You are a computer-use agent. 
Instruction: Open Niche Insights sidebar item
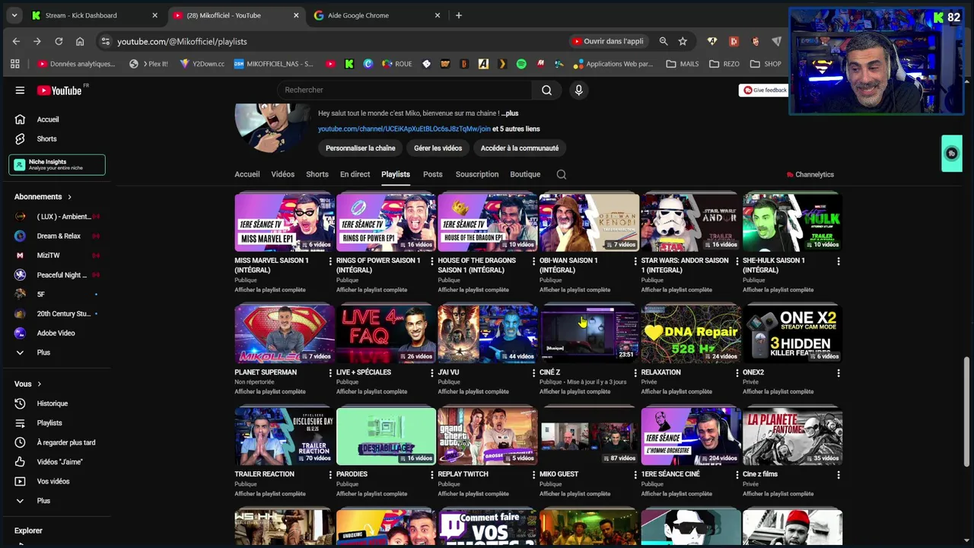[57, 164]
